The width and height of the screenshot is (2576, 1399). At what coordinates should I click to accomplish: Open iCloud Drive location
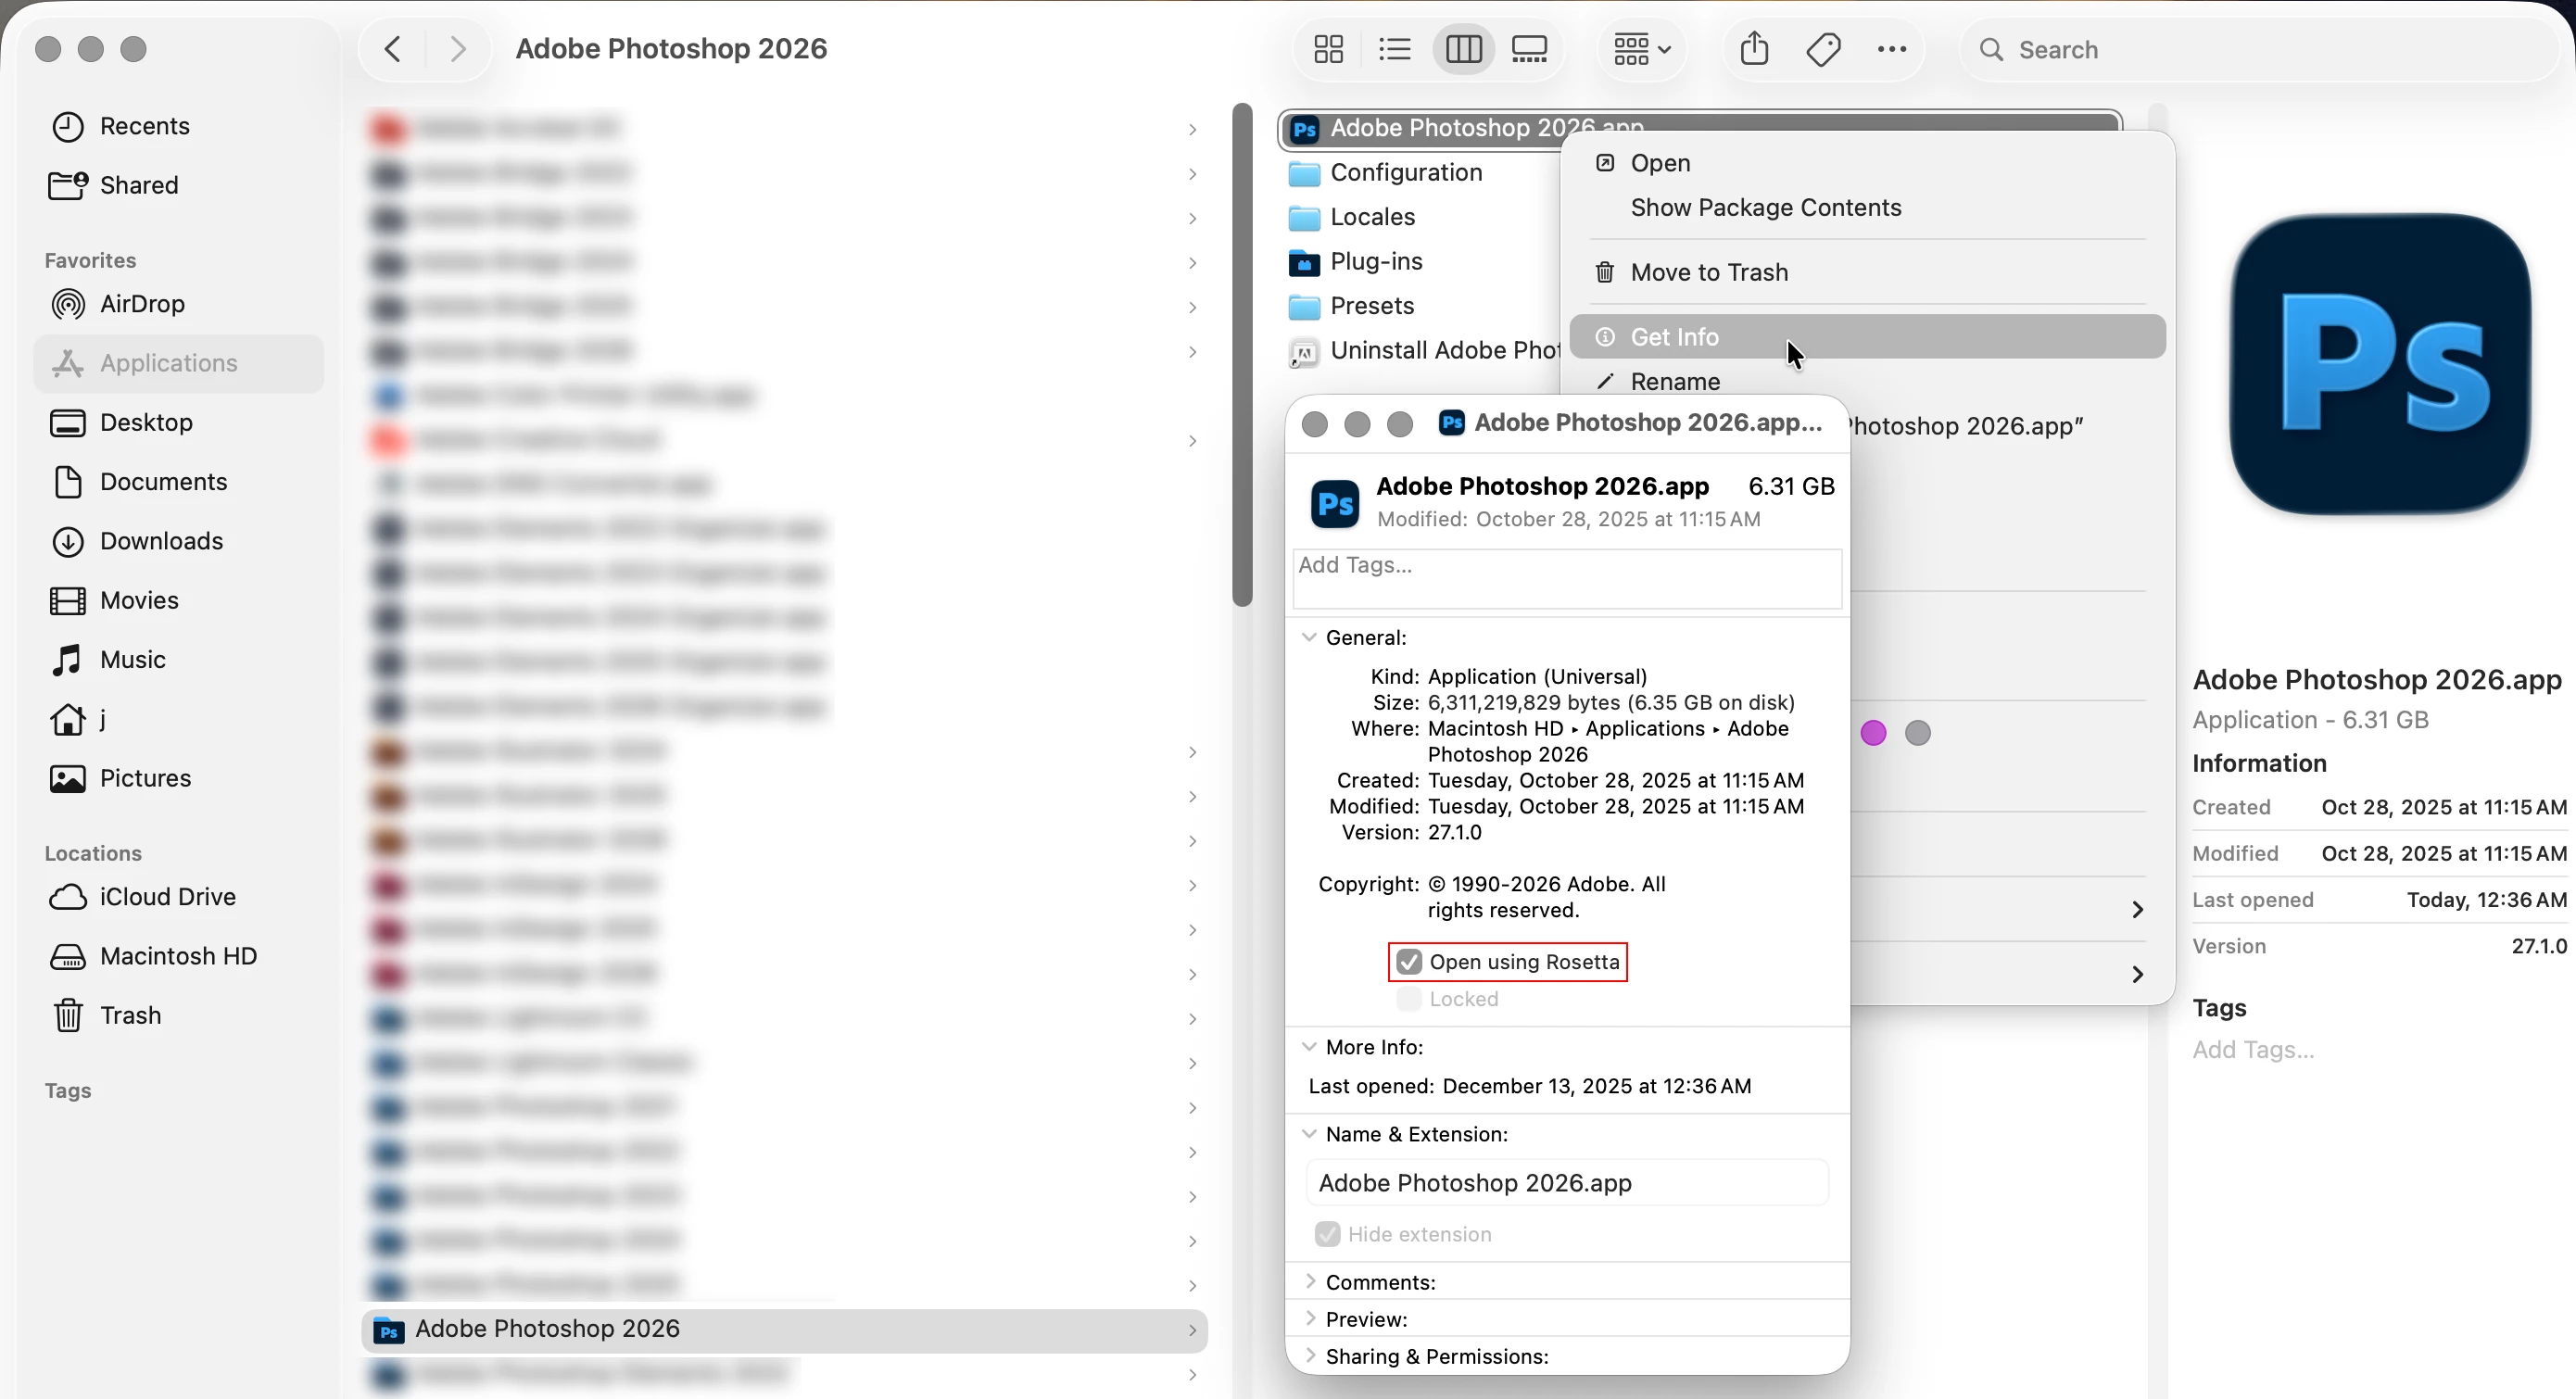pyautogui.click(x=178, y=897)
